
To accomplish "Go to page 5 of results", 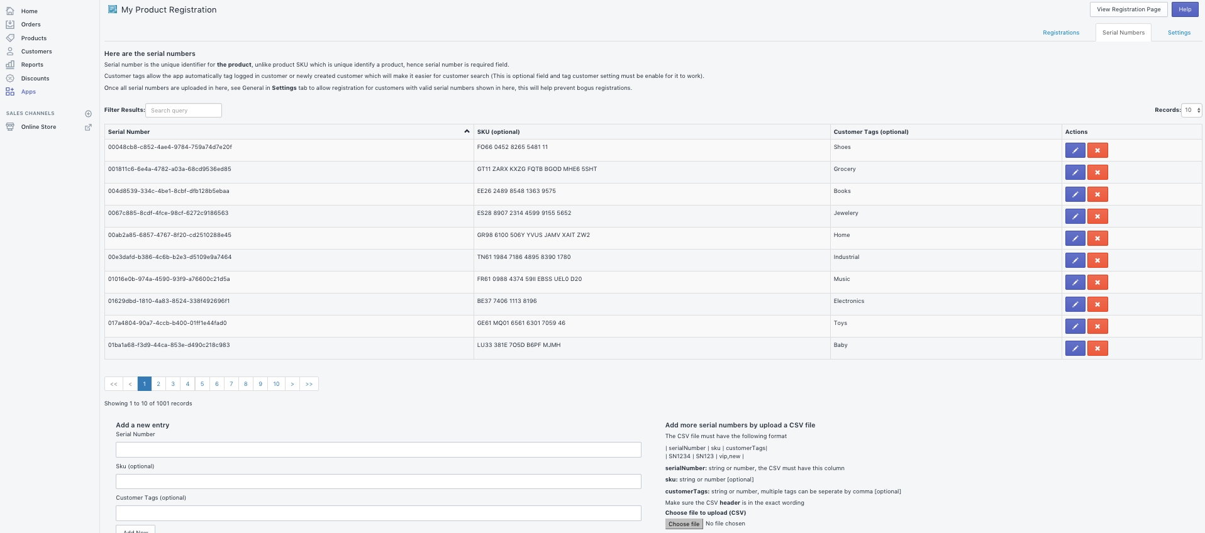I will (x=202, y=384).
